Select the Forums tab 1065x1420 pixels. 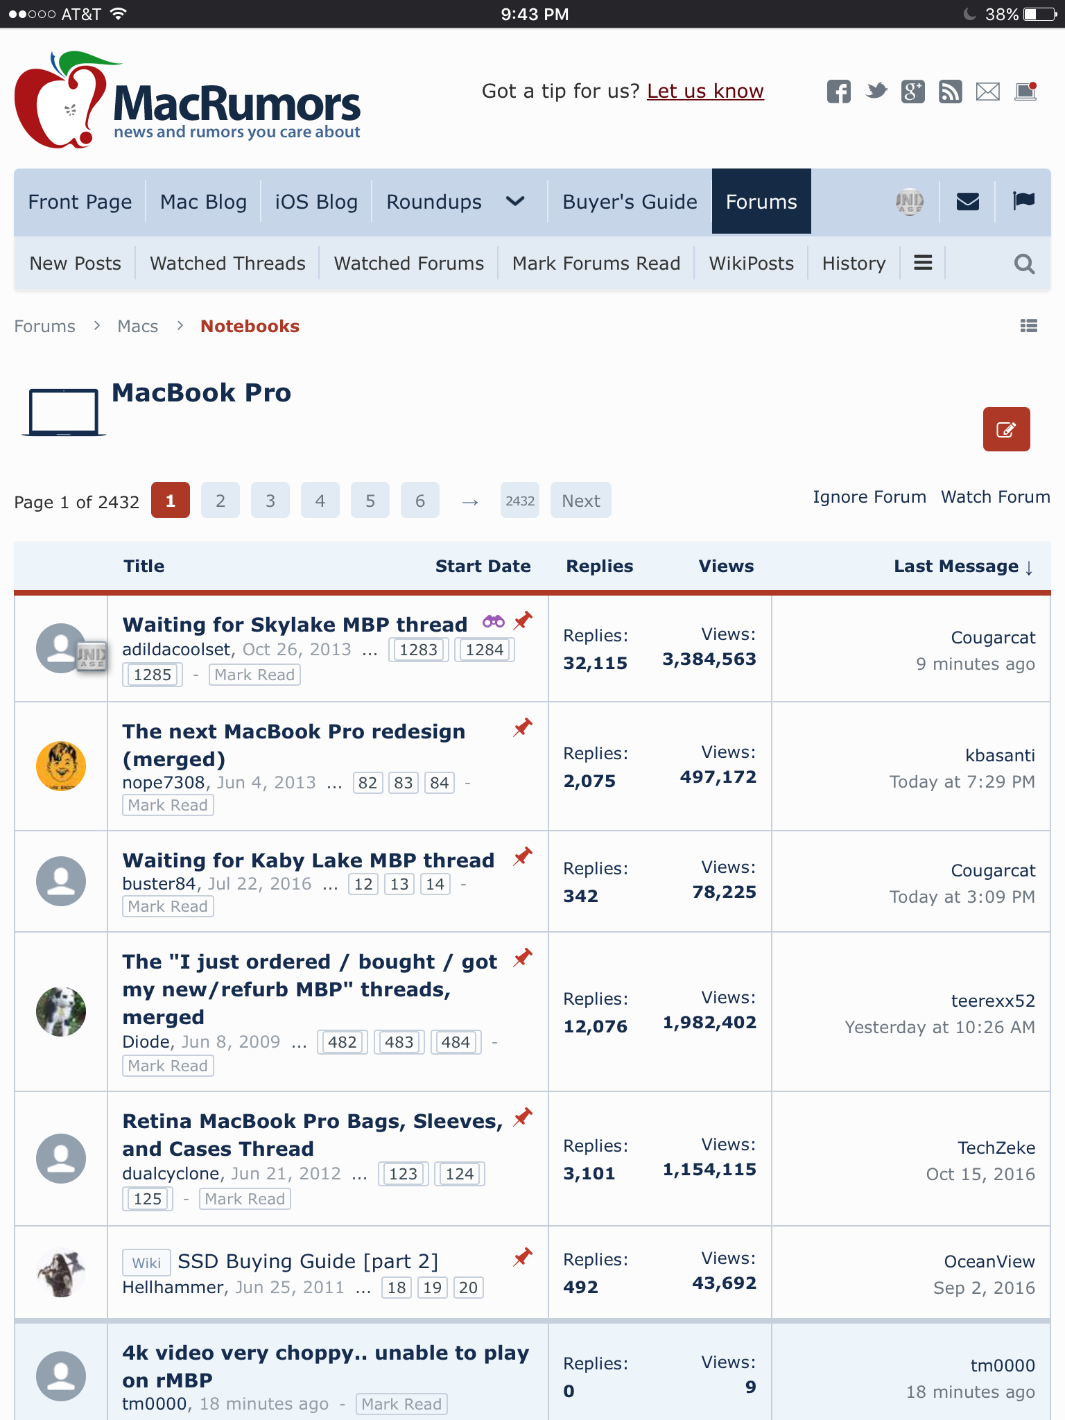(761, 202)
